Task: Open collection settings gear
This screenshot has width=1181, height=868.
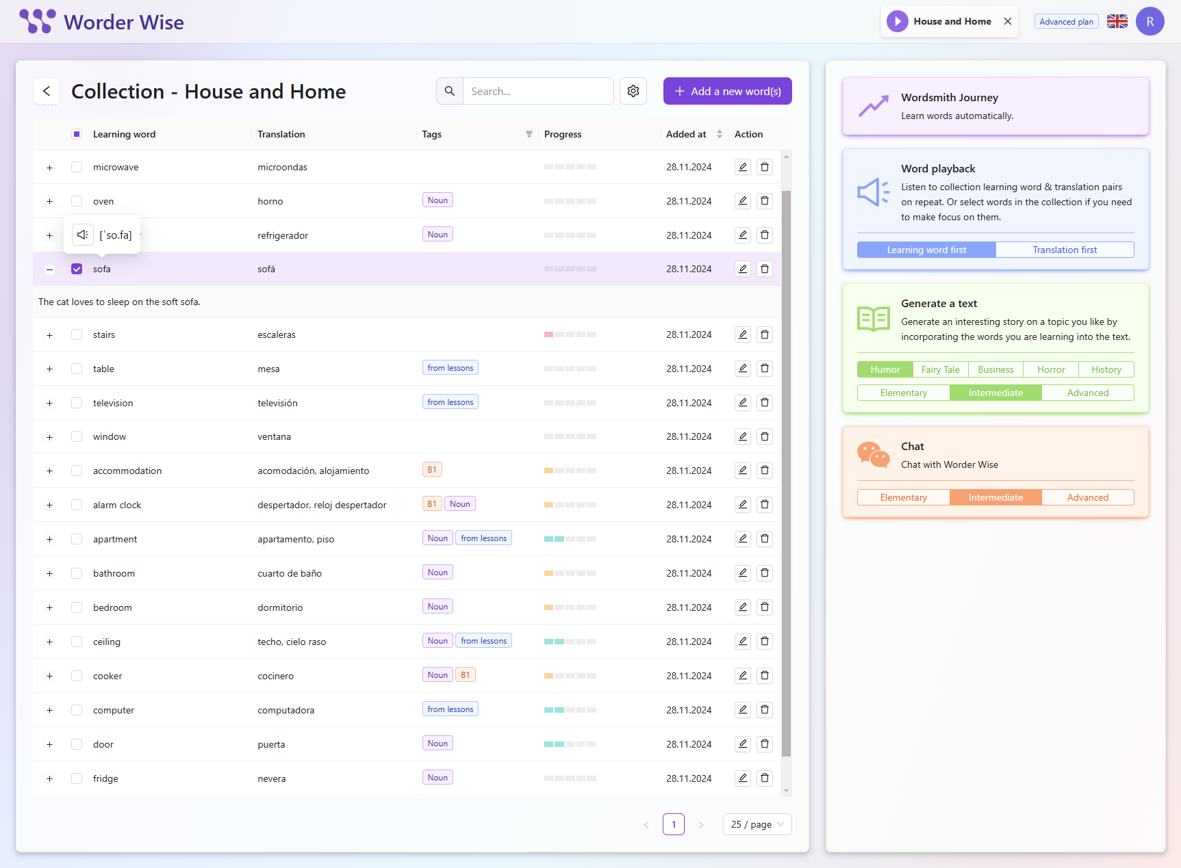Action: 633,91
